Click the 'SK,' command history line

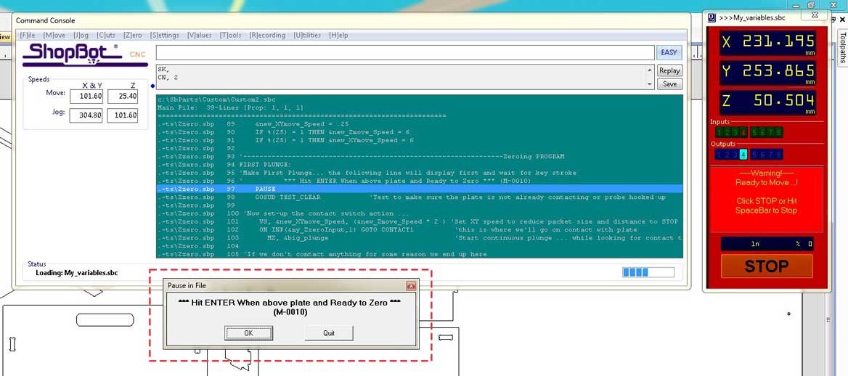coord(163,69)
